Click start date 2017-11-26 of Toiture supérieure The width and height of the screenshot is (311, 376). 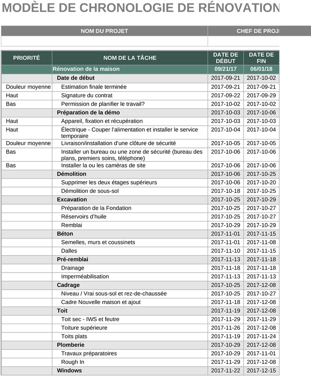tap(225, 328)
